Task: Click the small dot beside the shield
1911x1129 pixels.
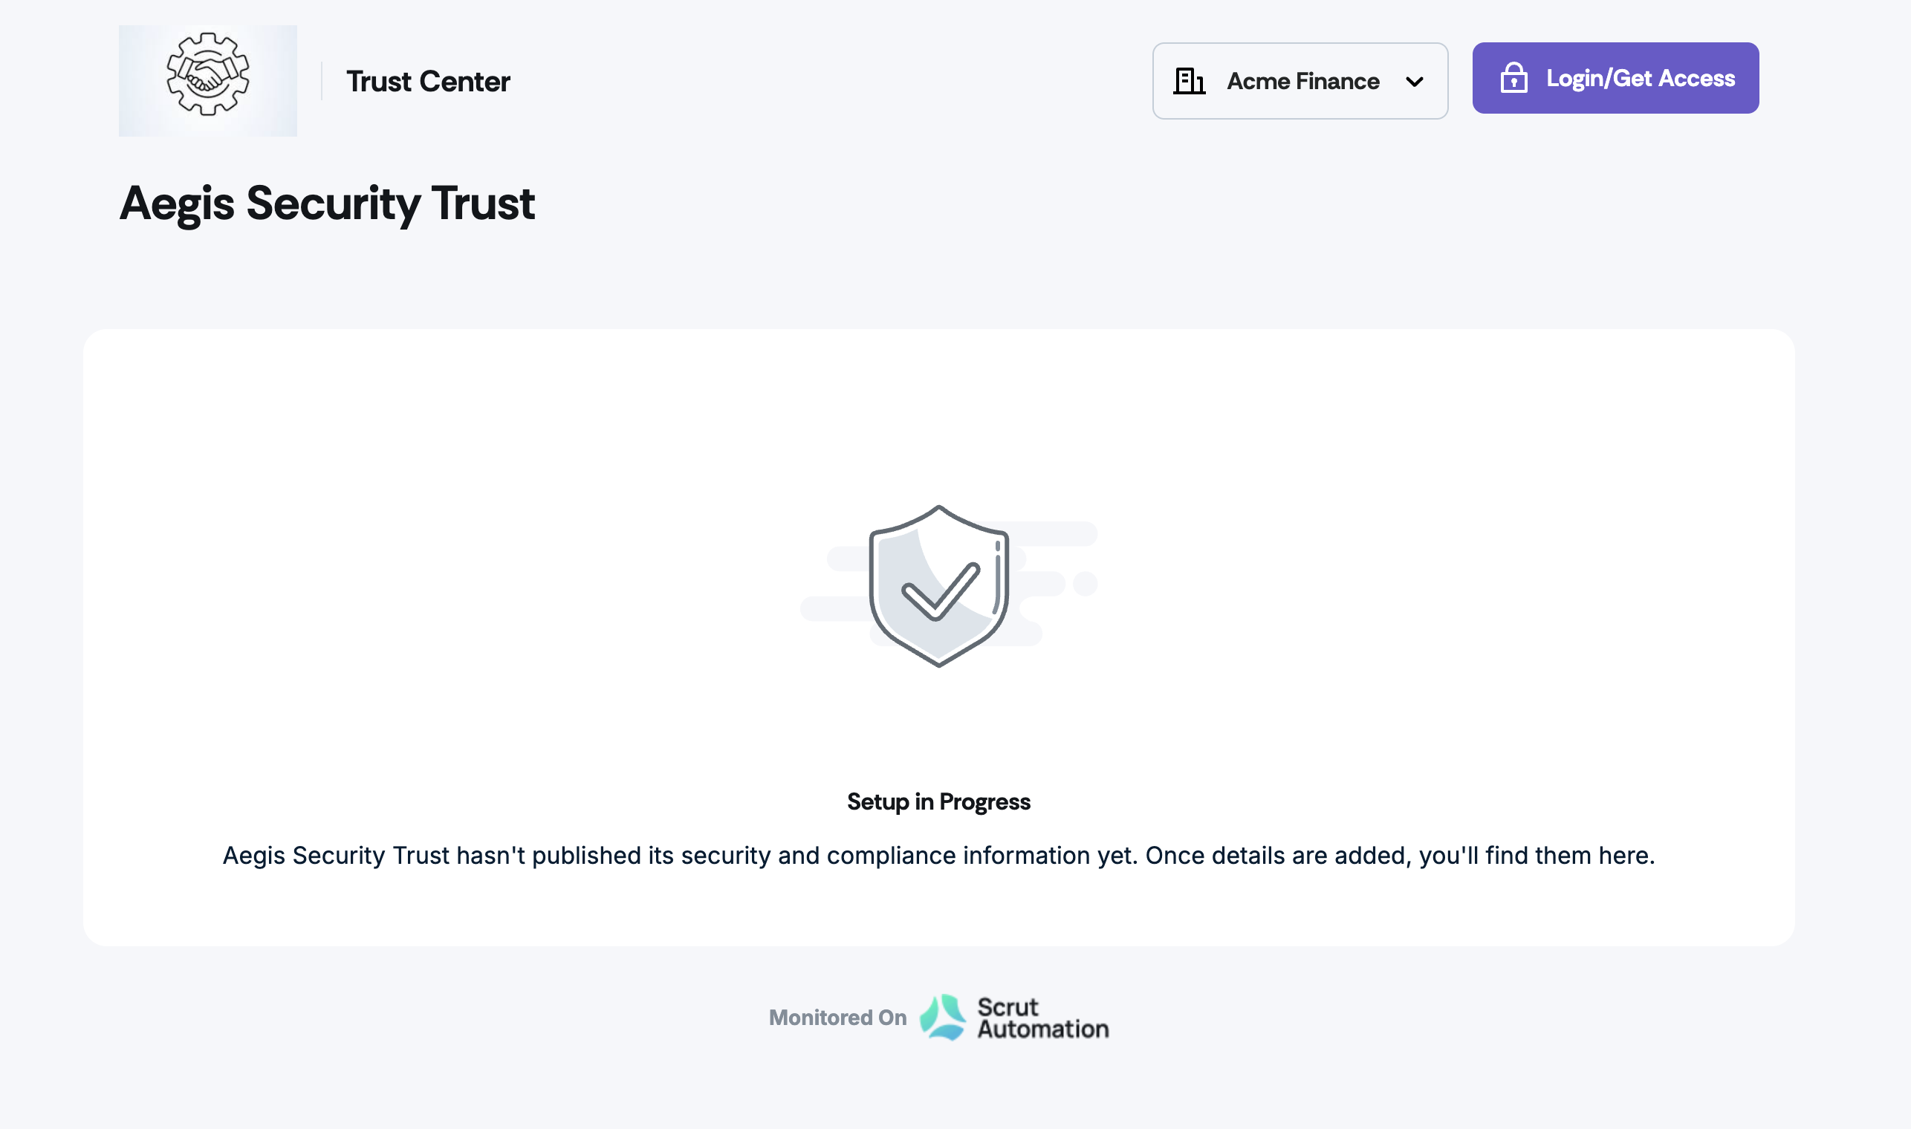Action: pos(1085,584)
